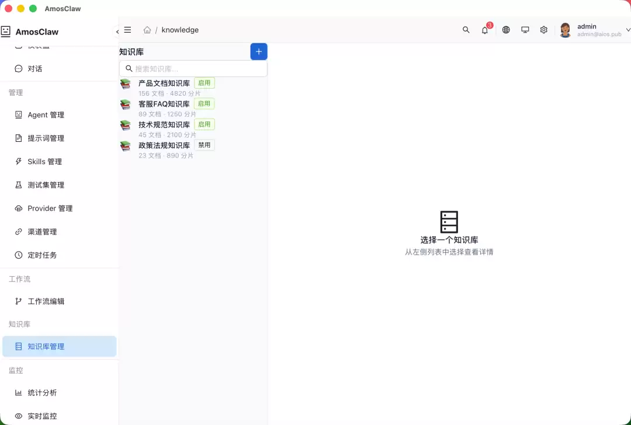Viewport: 631px width, 425px height.
Task: Click 启用 tag on 技术规范知识库
Action: [x=204, y=124]
